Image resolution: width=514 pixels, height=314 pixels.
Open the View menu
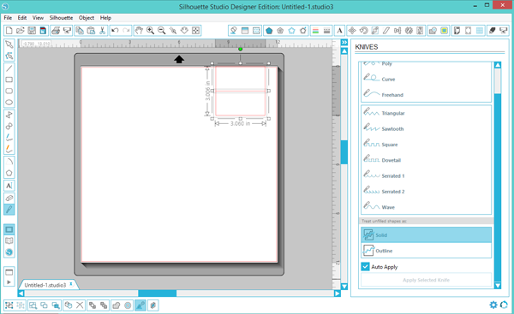pyautogui.click(x=38, y=18)
